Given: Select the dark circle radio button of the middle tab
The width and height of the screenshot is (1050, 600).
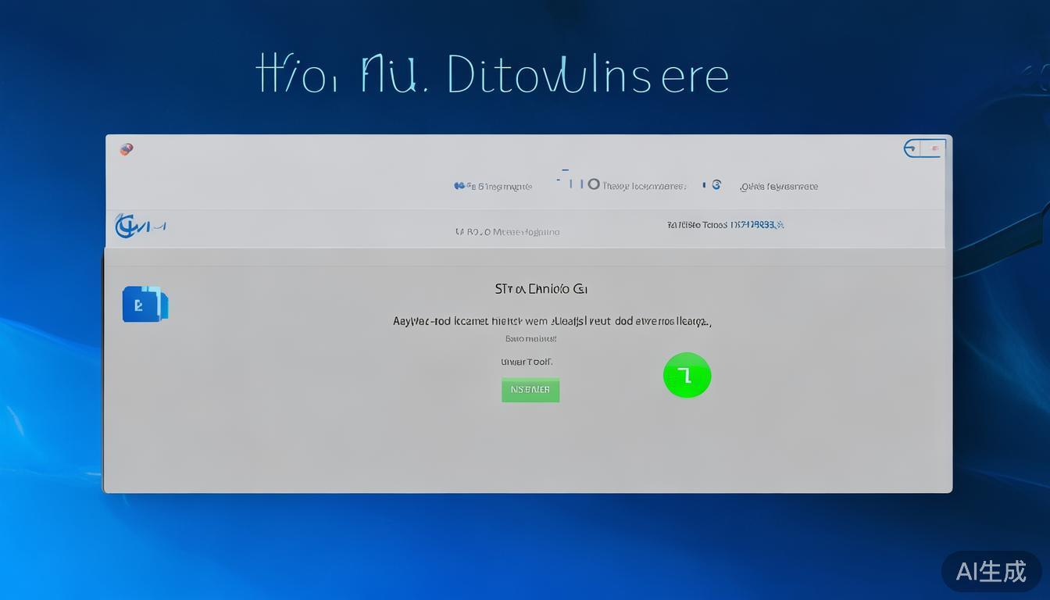Looking at the screenshot, I should point(594,184).
